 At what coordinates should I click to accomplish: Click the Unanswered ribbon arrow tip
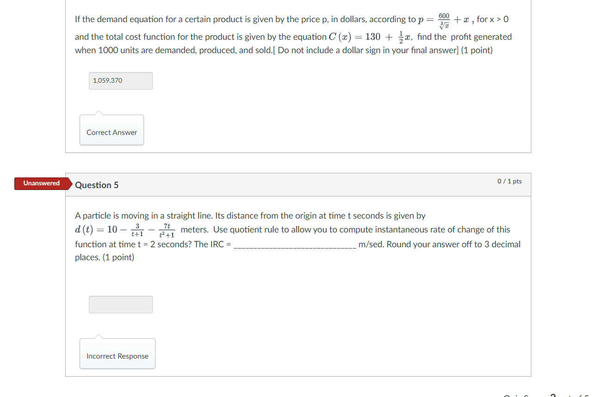[x=69, y=183]
